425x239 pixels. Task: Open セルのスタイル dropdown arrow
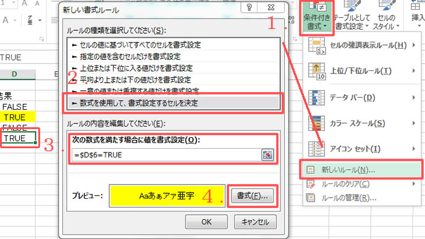[398, 27]
